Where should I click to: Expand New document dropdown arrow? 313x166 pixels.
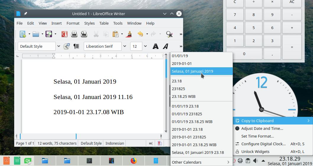pyautogui.click(x=29, y=34)
